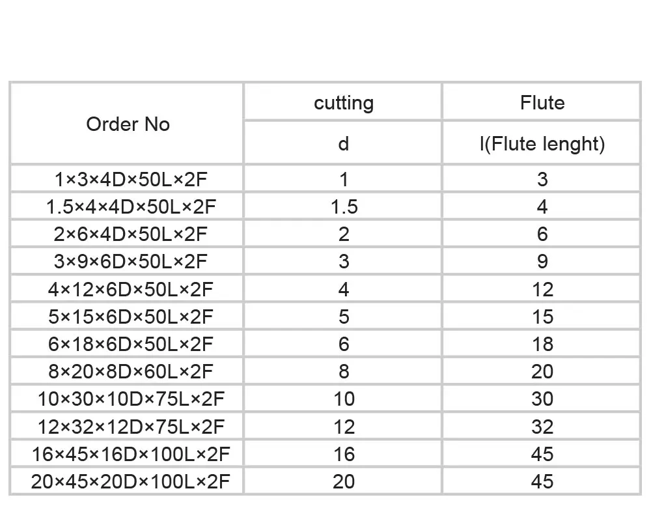Image resolution: width=651 pixels, height=521 pixels.
Task: Click flute length value 32
Action: 542,427
